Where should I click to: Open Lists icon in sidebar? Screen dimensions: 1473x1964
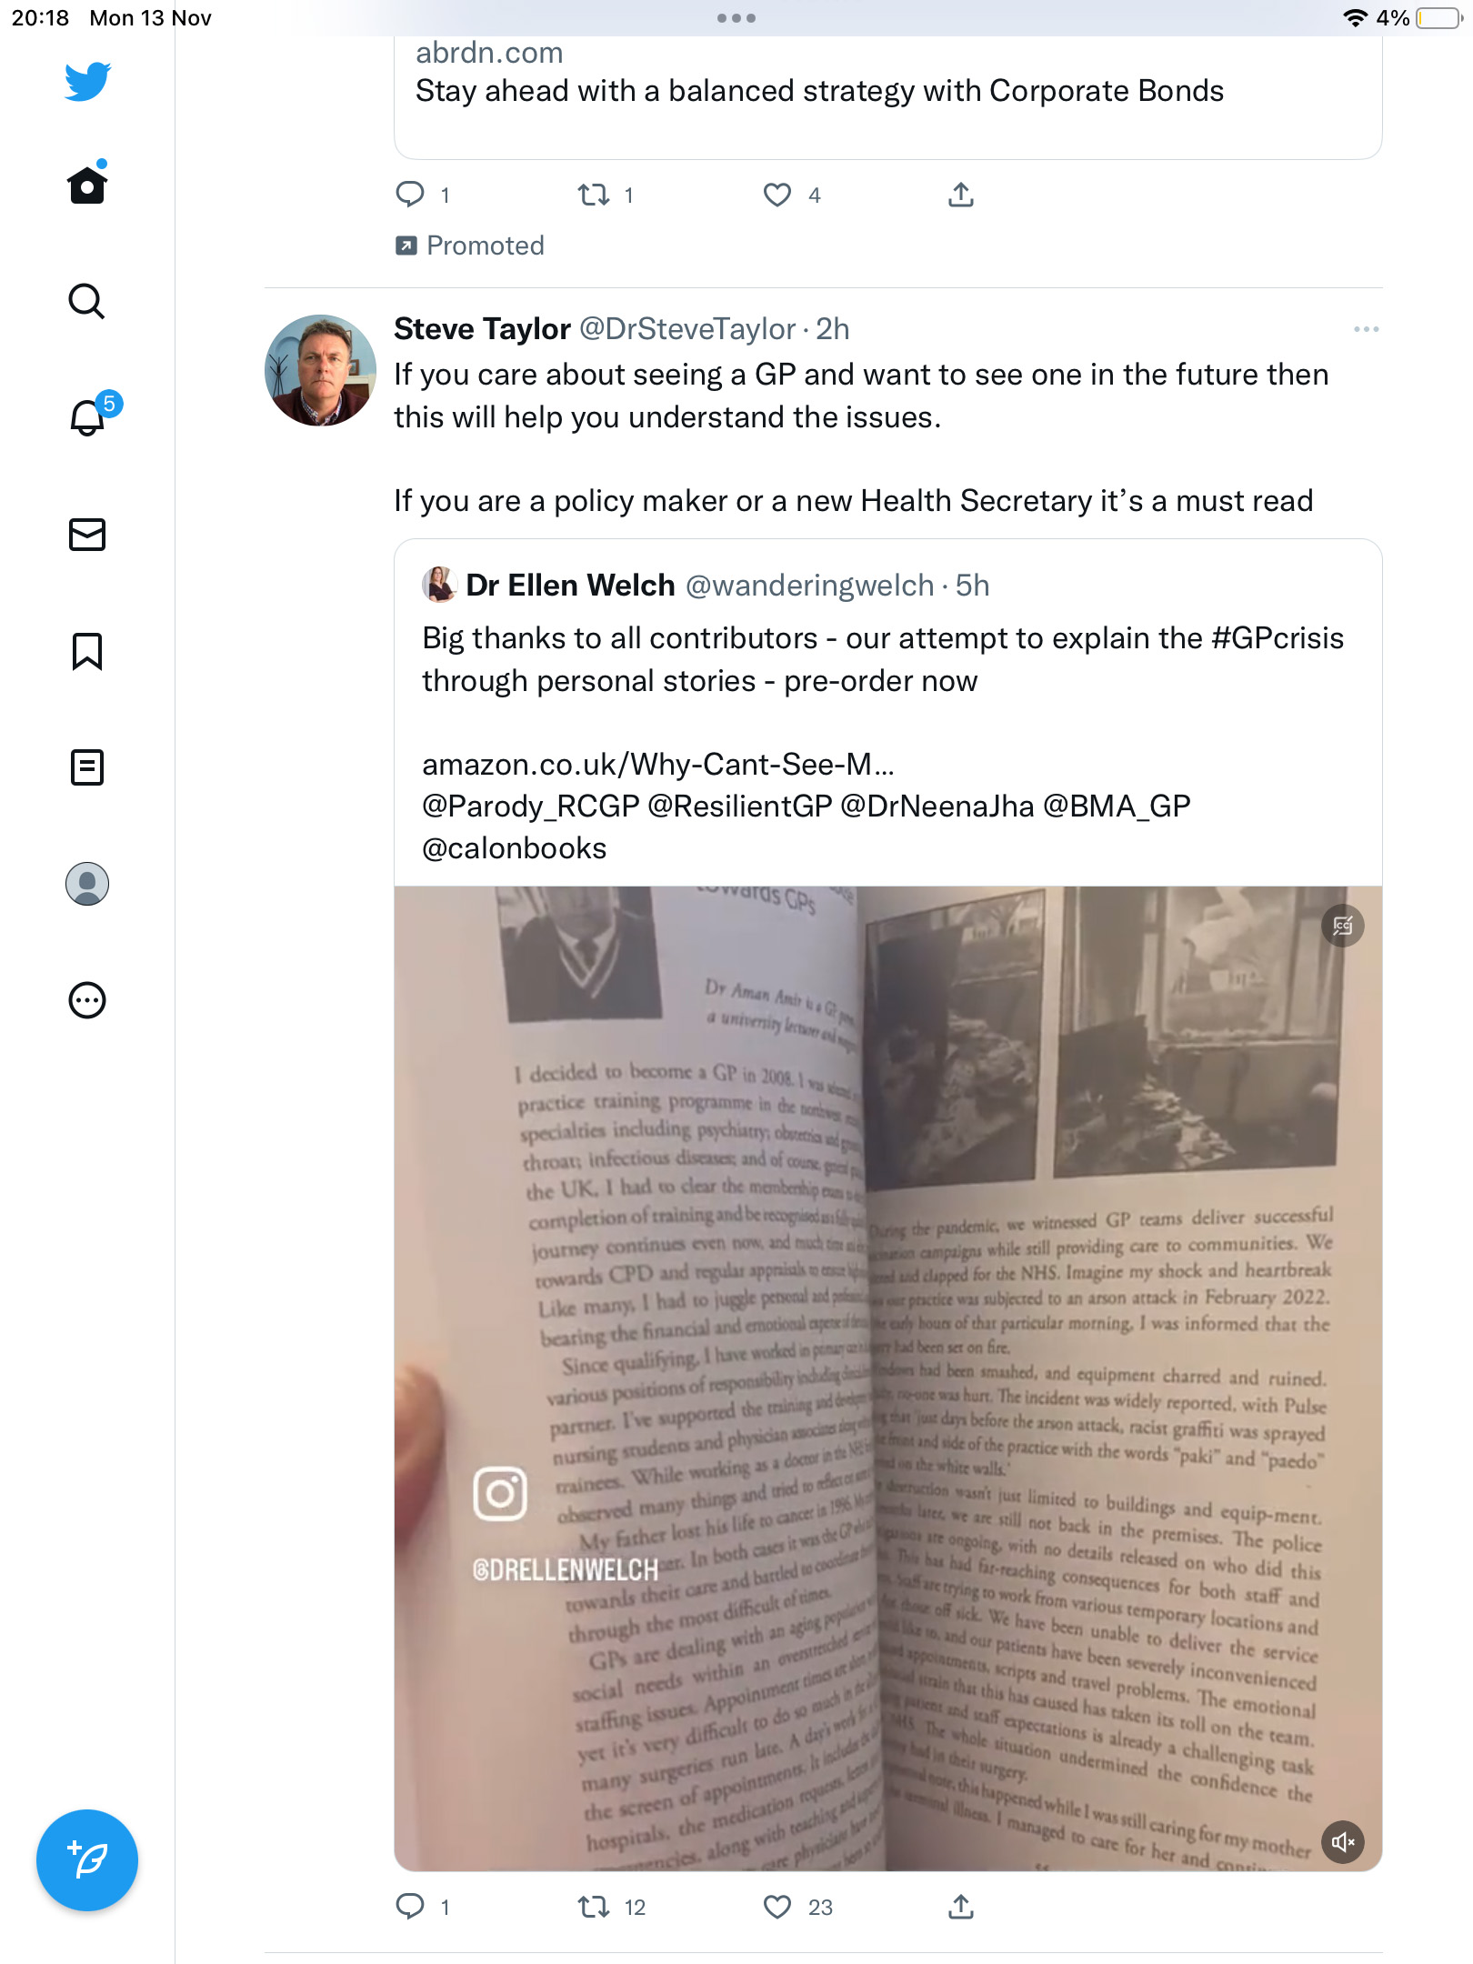87,767
